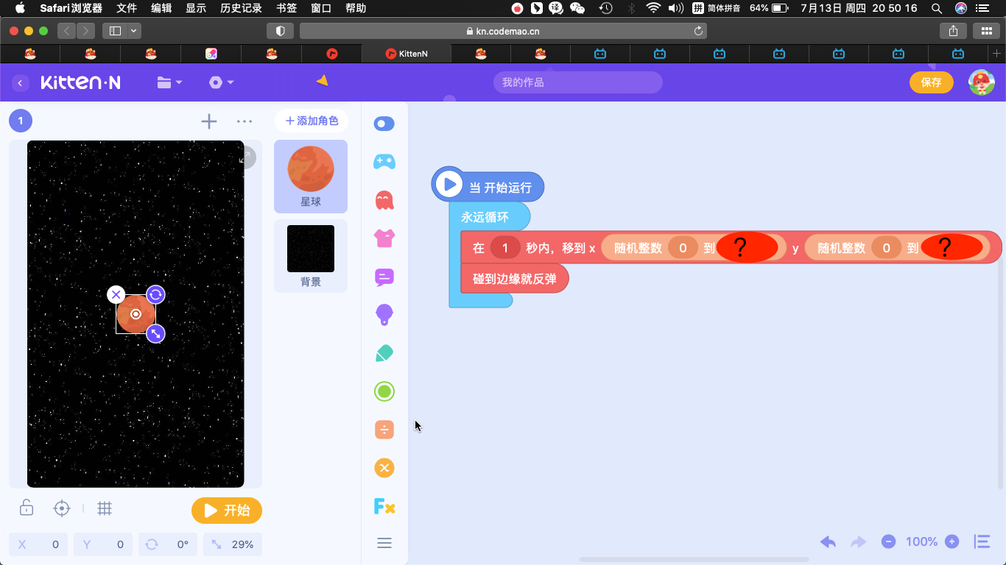Open the folder file dropdown menu
The width and height of the screenshot is (1006, 565).
[x=169, y=82]
